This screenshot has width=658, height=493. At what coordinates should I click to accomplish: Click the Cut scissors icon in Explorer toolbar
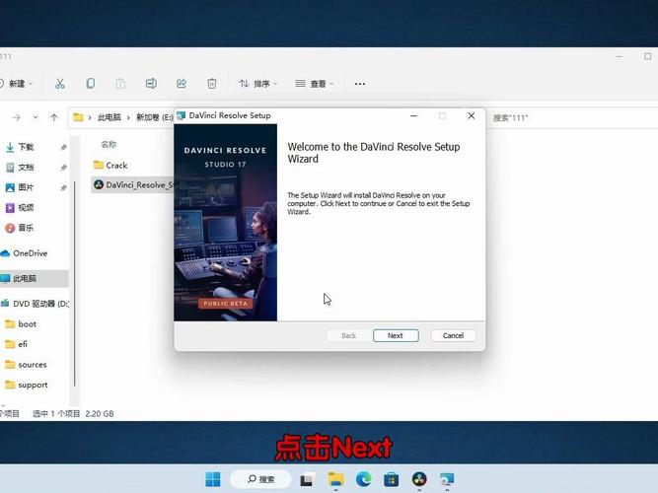pos(60,84)
